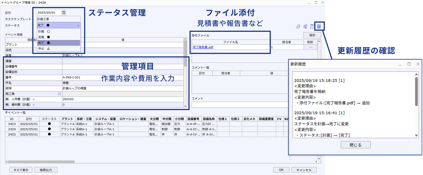Viewport: 423px width, 175px height.
Task: Select 中止 止 from the status options
Action: click(x=59, y=49)
